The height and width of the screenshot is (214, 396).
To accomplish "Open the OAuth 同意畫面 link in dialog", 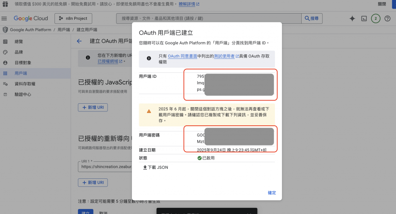I will [x=183, y=56].
